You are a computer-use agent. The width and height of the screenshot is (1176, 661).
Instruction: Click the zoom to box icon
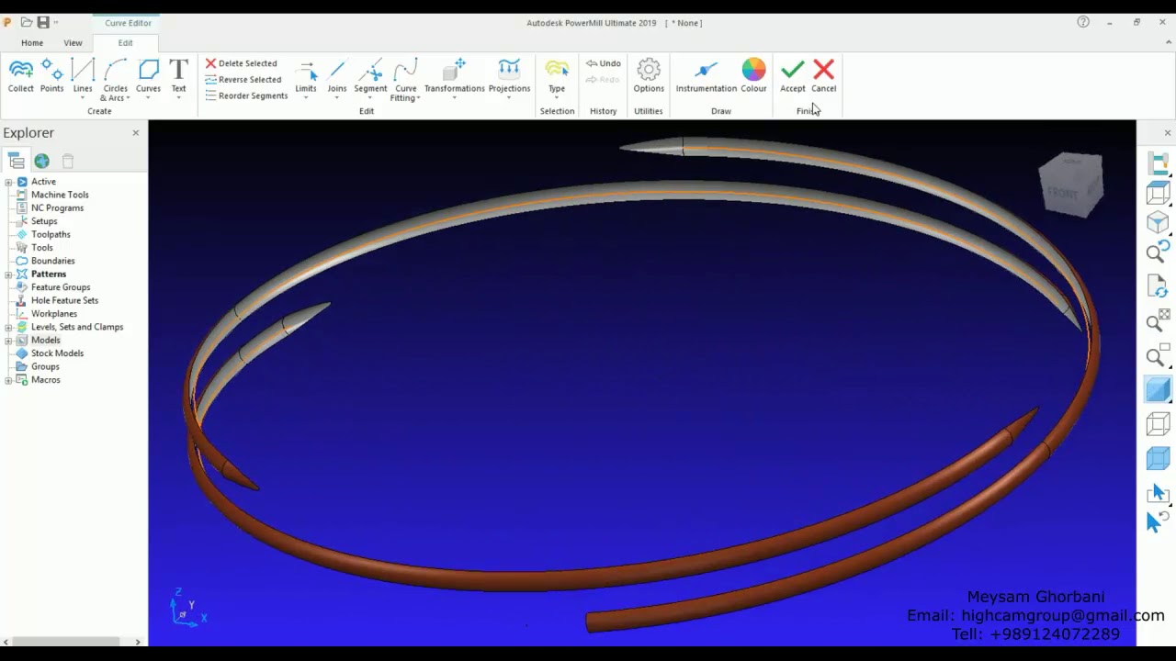pyautogui.click(x=1158, y=355)
